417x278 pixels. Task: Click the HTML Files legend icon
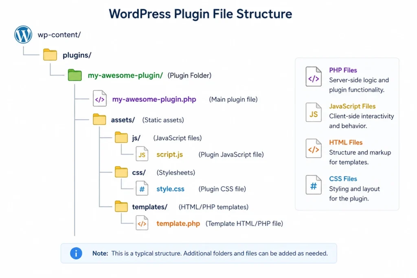tap(314, 148)
